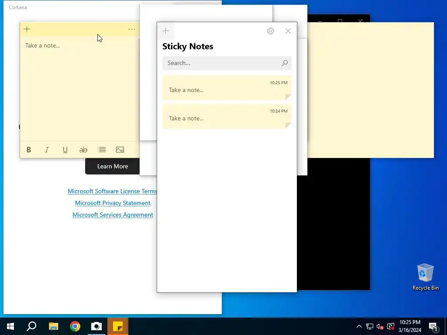Click the muted volume tray icon
The width and height of the screenshot is (447, 335).
[380, 326]
